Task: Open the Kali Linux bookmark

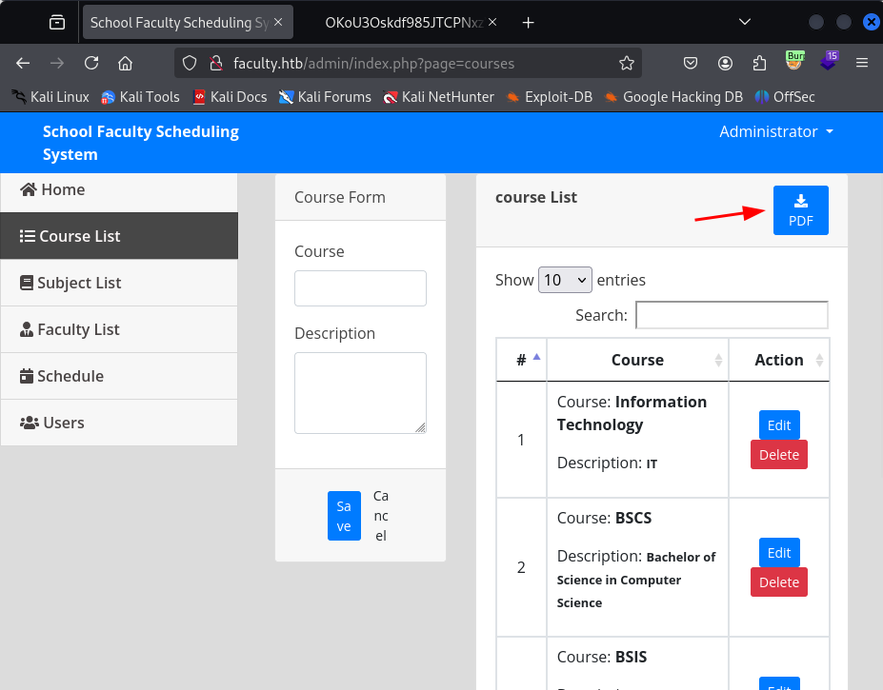Action: tap(50, 97)
